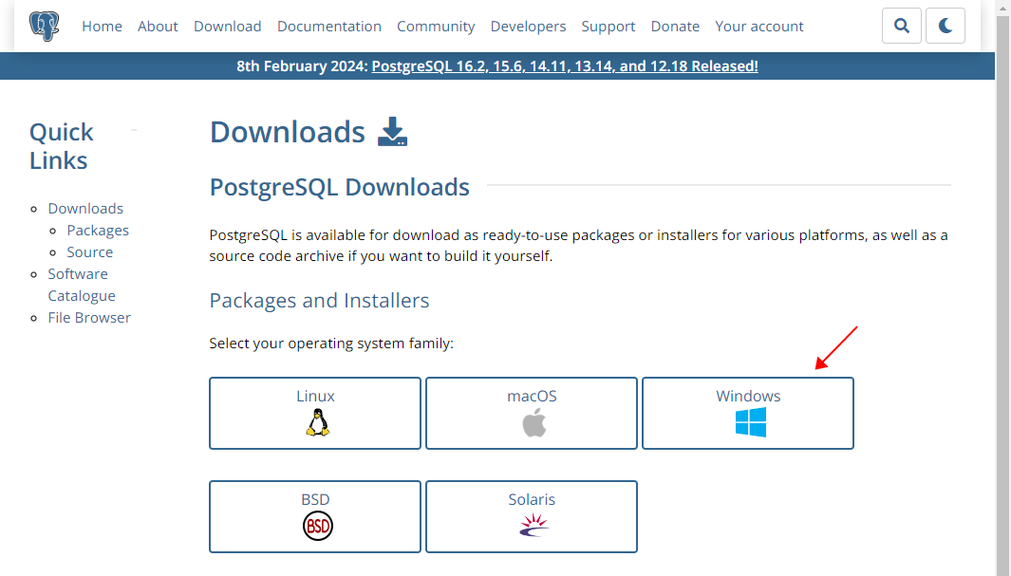The height and width of the screenshot is (576, 1011).
Task: Click the Packages and Installers heading
Action: click(x=319, y=300)
